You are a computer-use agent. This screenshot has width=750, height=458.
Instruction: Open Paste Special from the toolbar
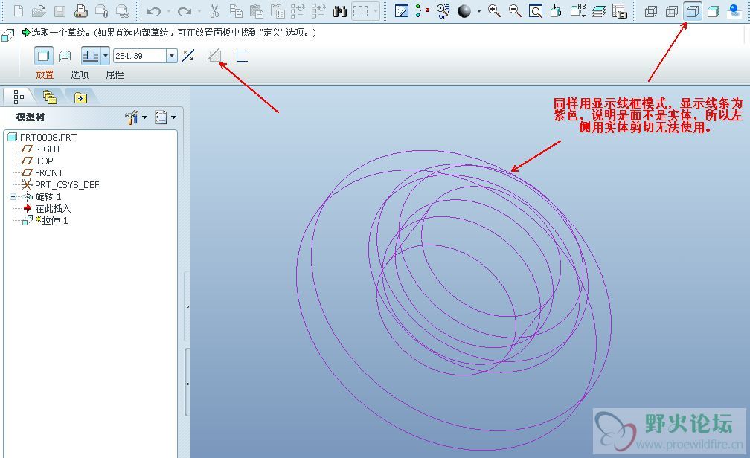278,10
